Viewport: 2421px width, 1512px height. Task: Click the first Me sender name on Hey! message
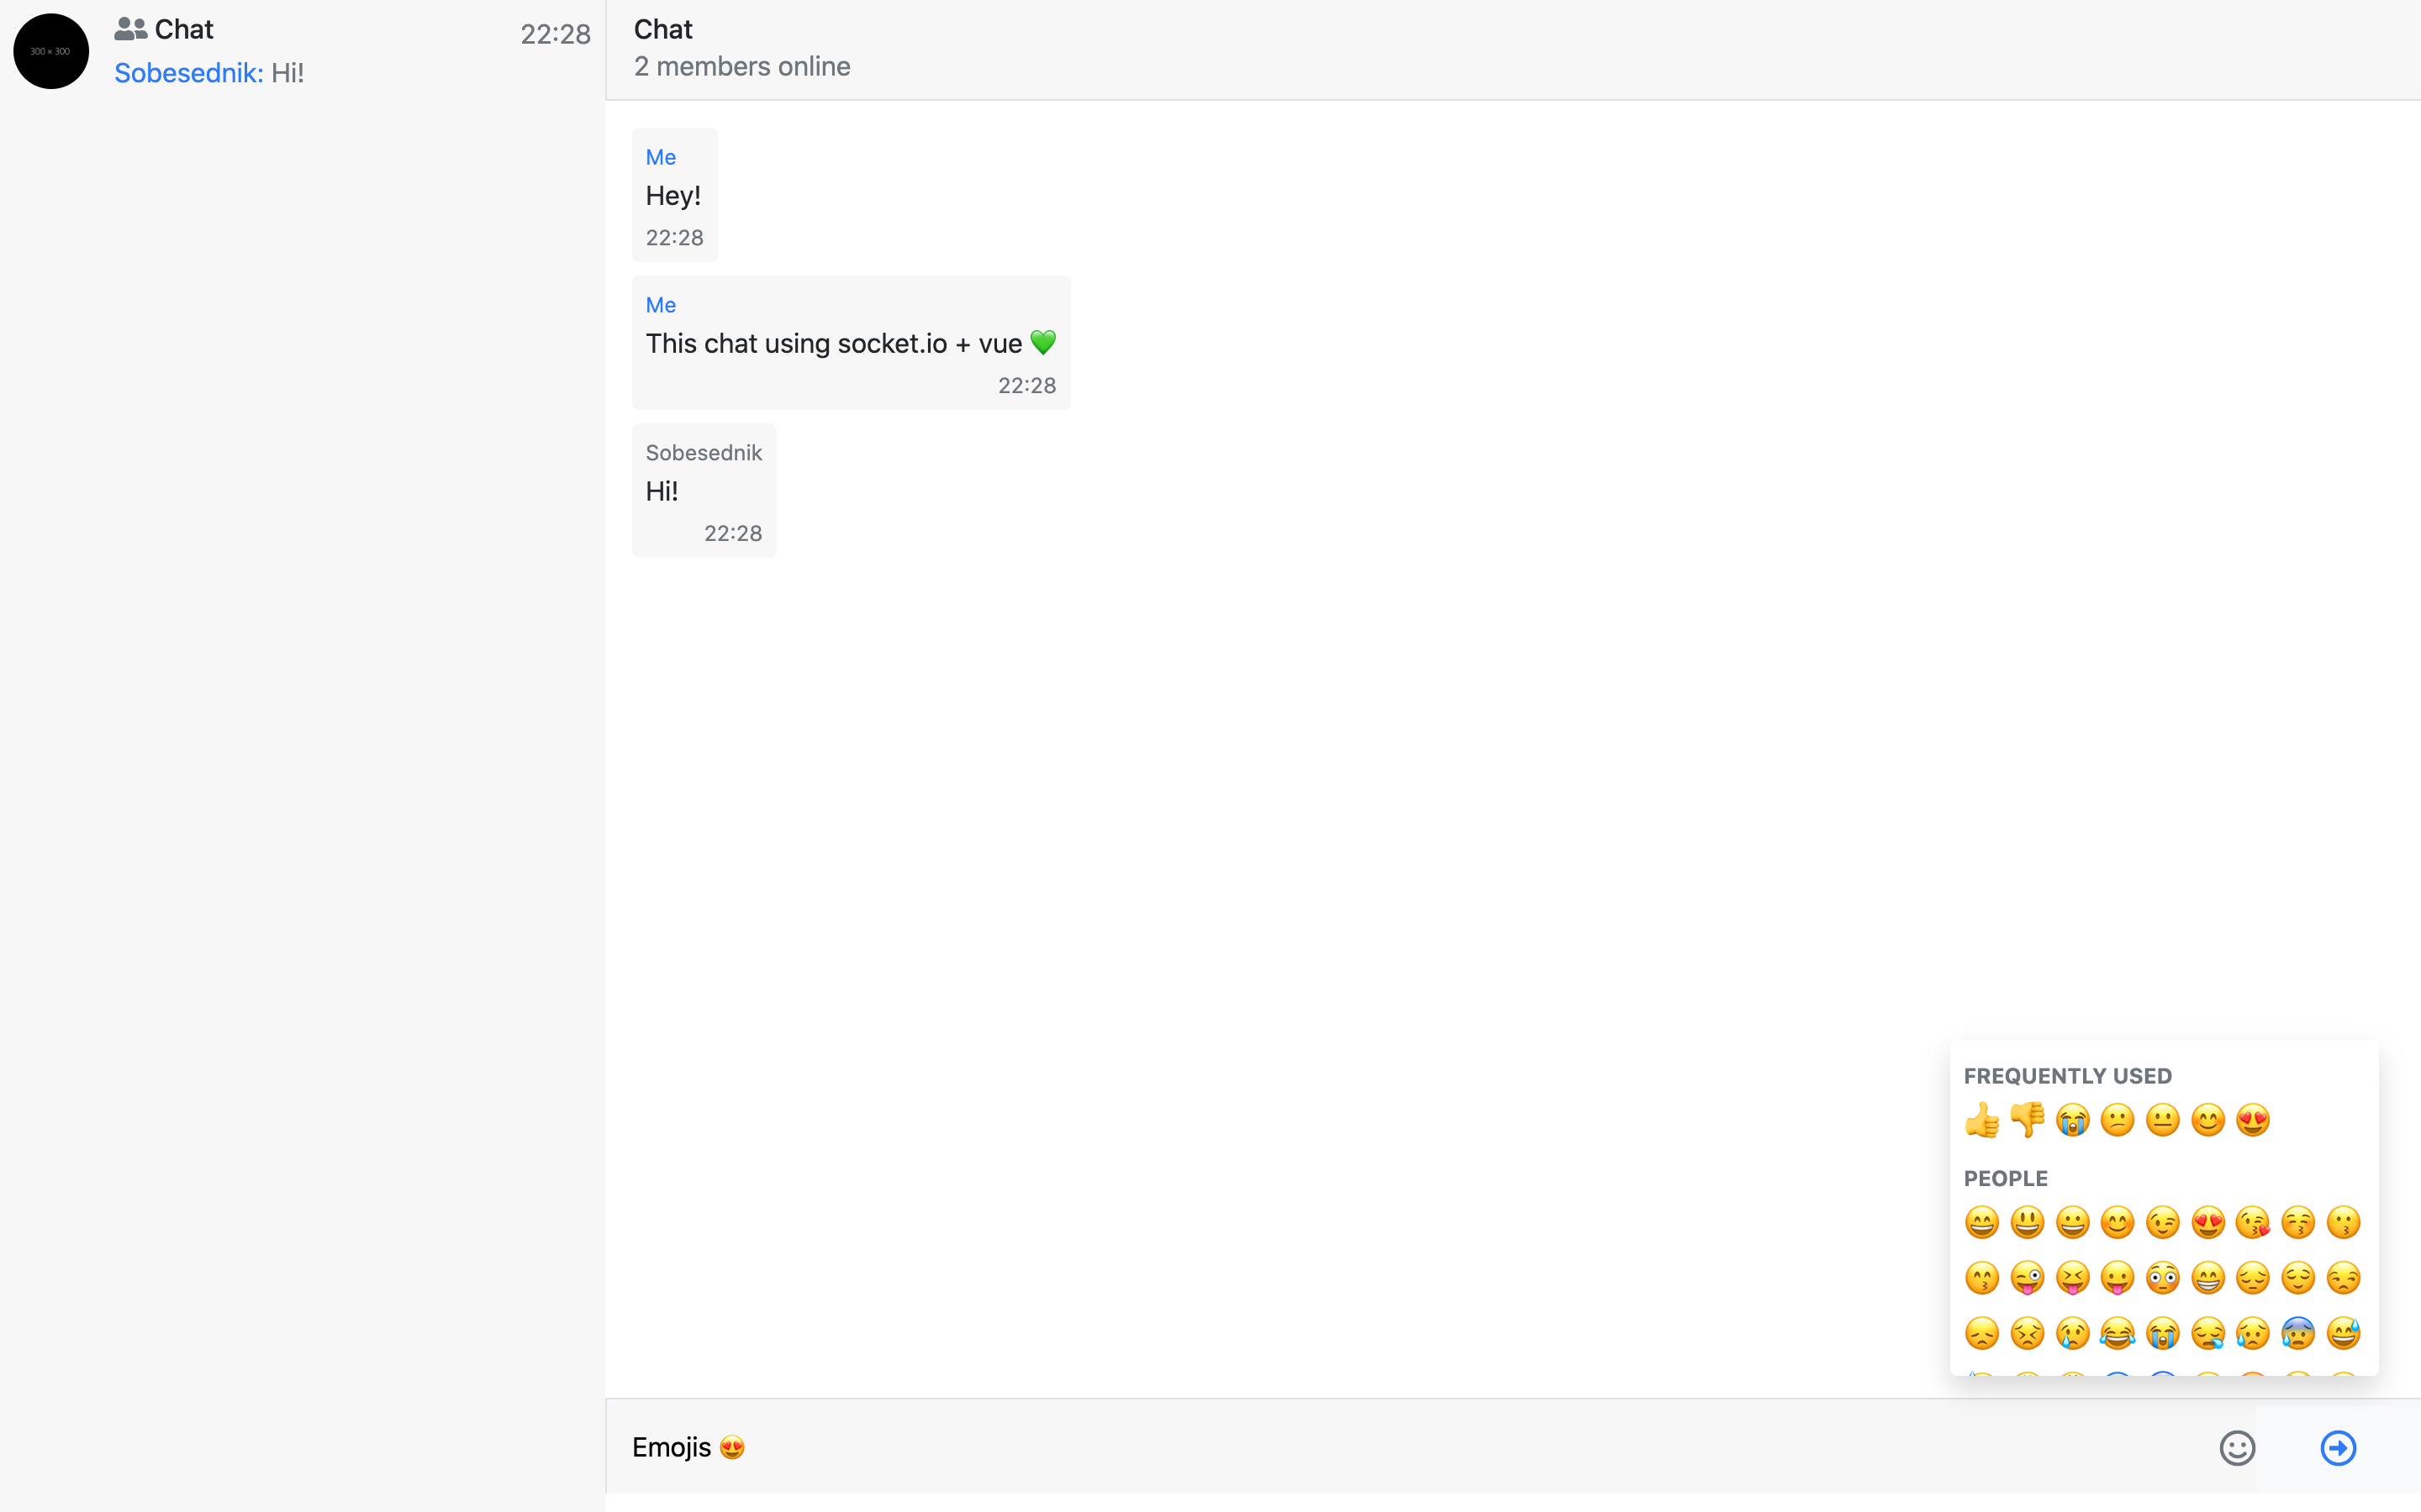pyautogui.click(x=660, y=157)
